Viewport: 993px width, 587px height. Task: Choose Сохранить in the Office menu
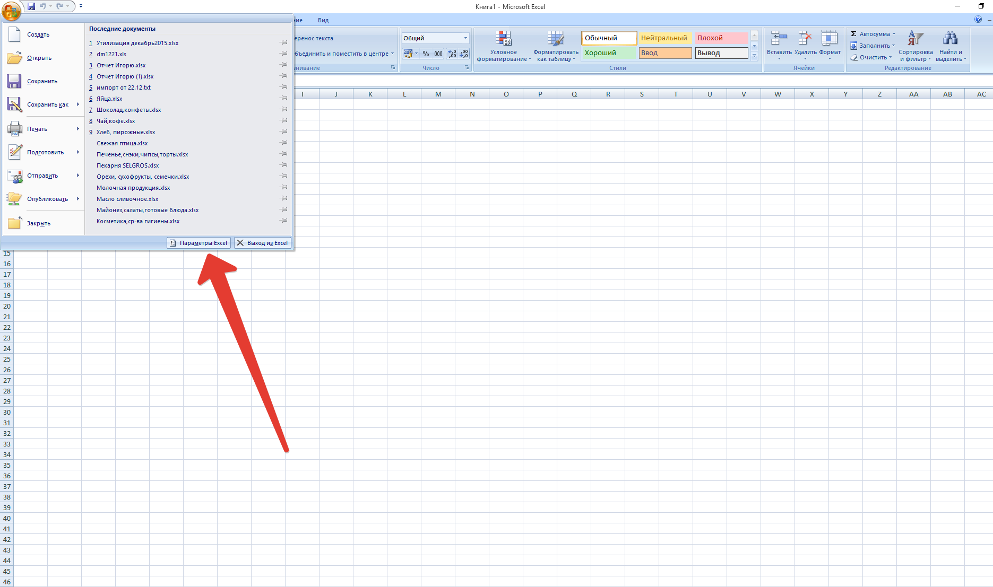click(x=44, y=82)
